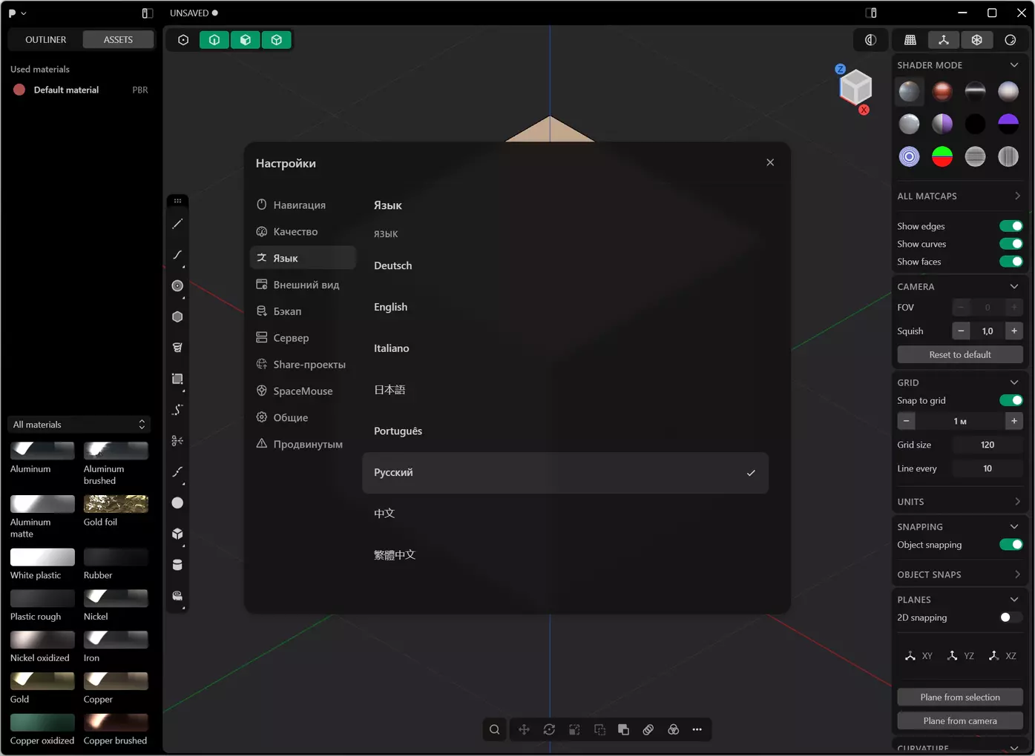Open the All materials dropdown

(79, 425)
